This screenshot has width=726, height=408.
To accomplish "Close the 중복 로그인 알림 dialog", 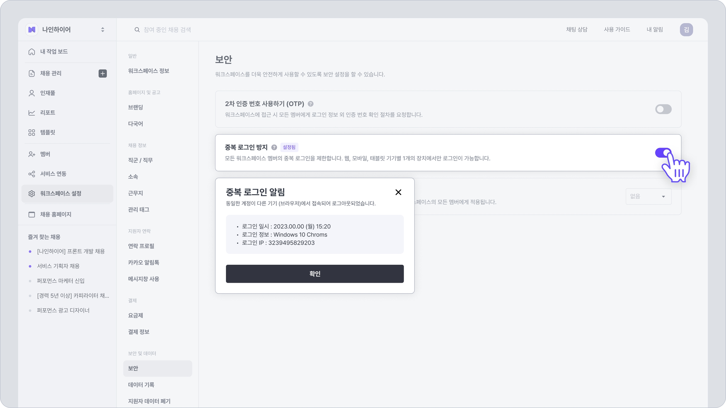I will pos(398,192).
